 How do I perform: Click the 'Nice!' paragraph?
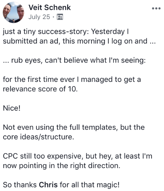click(x=11, y=108)
